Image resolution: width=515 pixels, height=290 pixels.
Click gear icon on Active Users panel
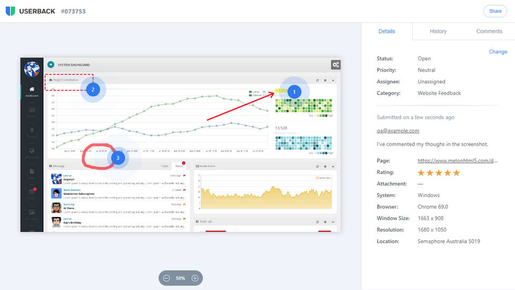point(325,166)
